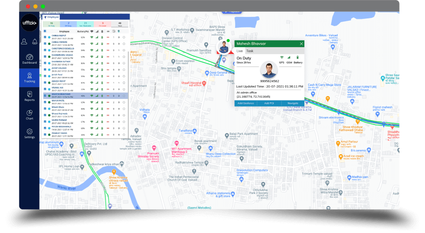The height and width of the screenshot is (233, 425).
Task: Open the Chart section in the sidebar
Action: (29, 115)
